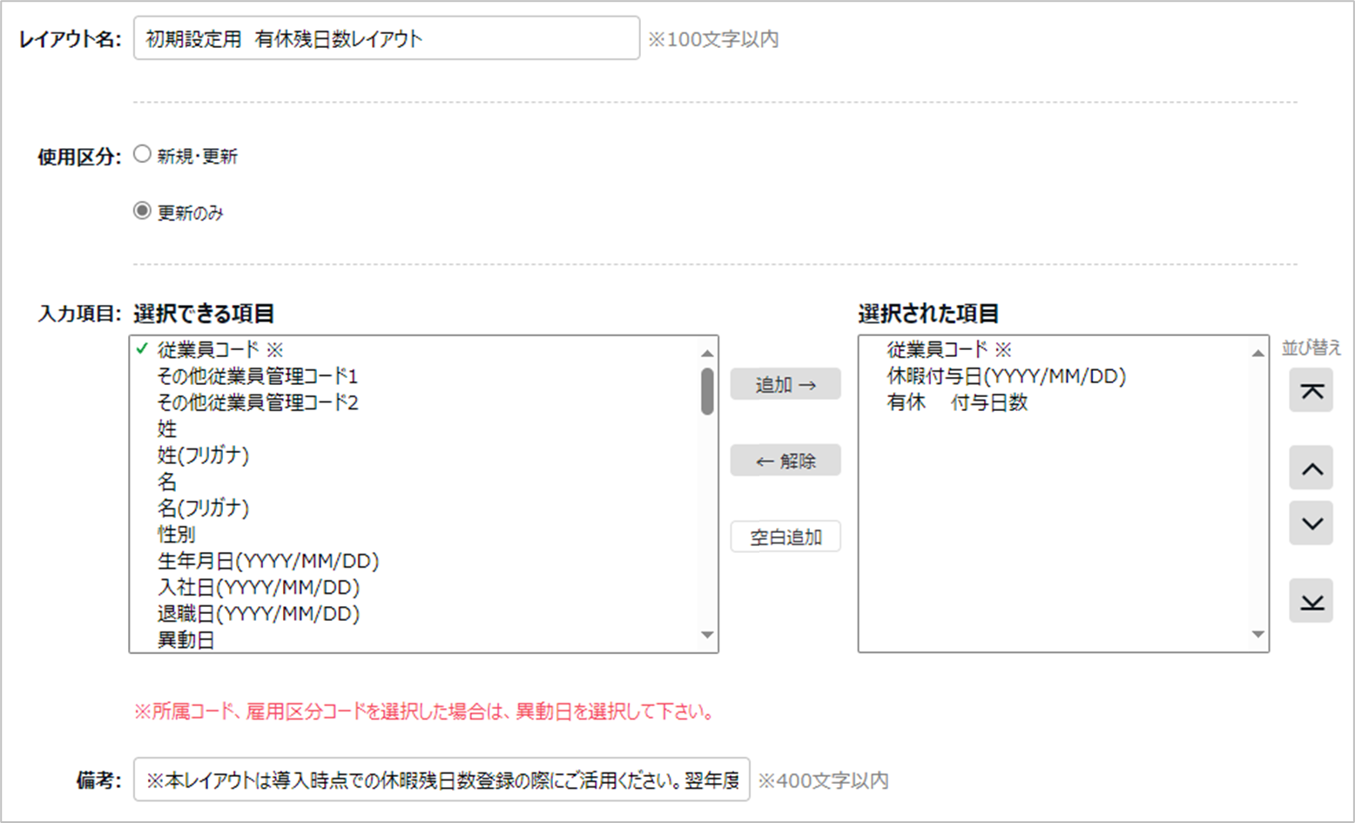Choose 性別 from available items list
1355x823 pixels.
pos(176,535)
